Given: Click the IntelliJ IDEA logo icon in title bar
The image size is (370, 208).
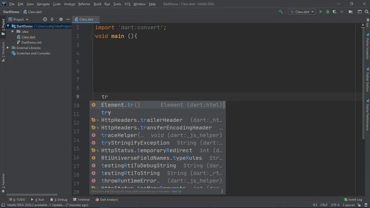Looking at the screenshot, I should pos(4,4).
